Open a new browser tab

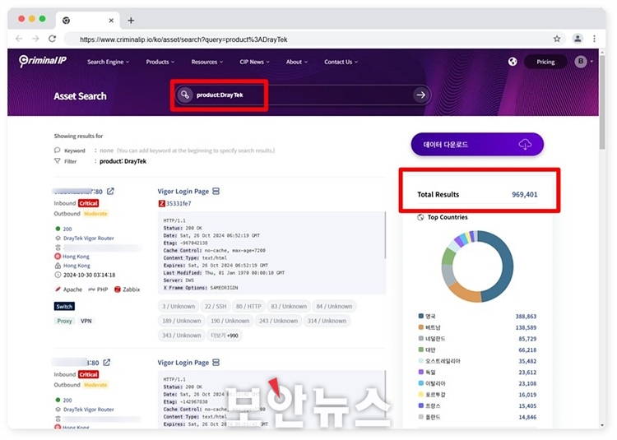point(131,21)
